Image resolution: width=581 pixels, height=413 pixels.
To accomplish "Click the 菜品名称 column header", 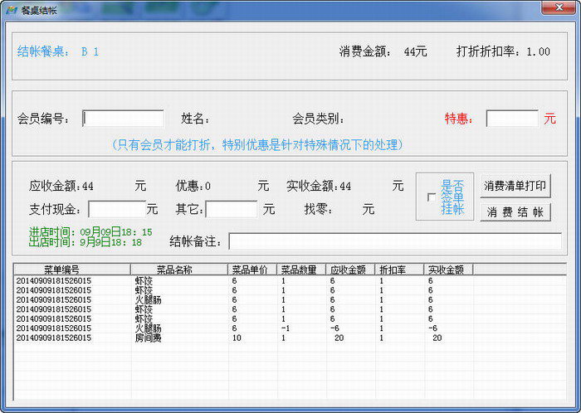I will (x=179, y=270).
